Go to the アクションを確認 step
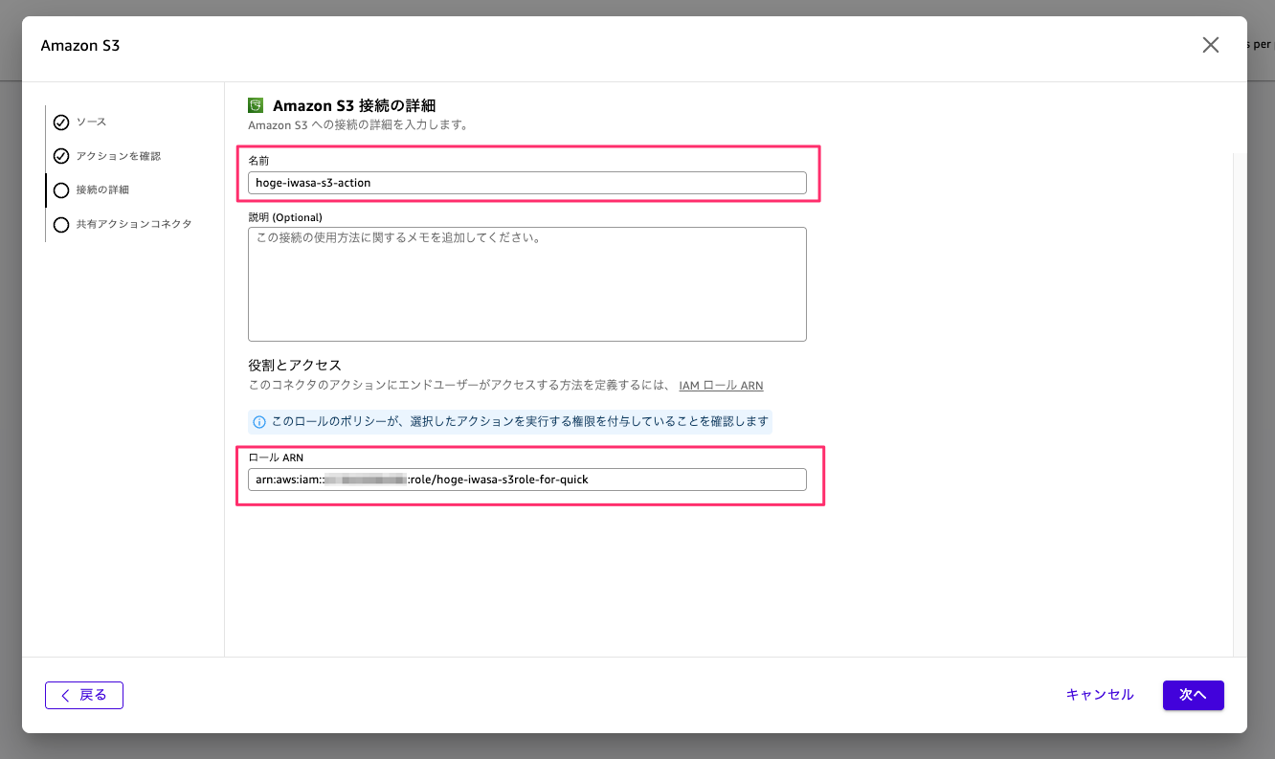Image resolution: width=1275 pixels, height=759 pixels. tap(119, 156)
